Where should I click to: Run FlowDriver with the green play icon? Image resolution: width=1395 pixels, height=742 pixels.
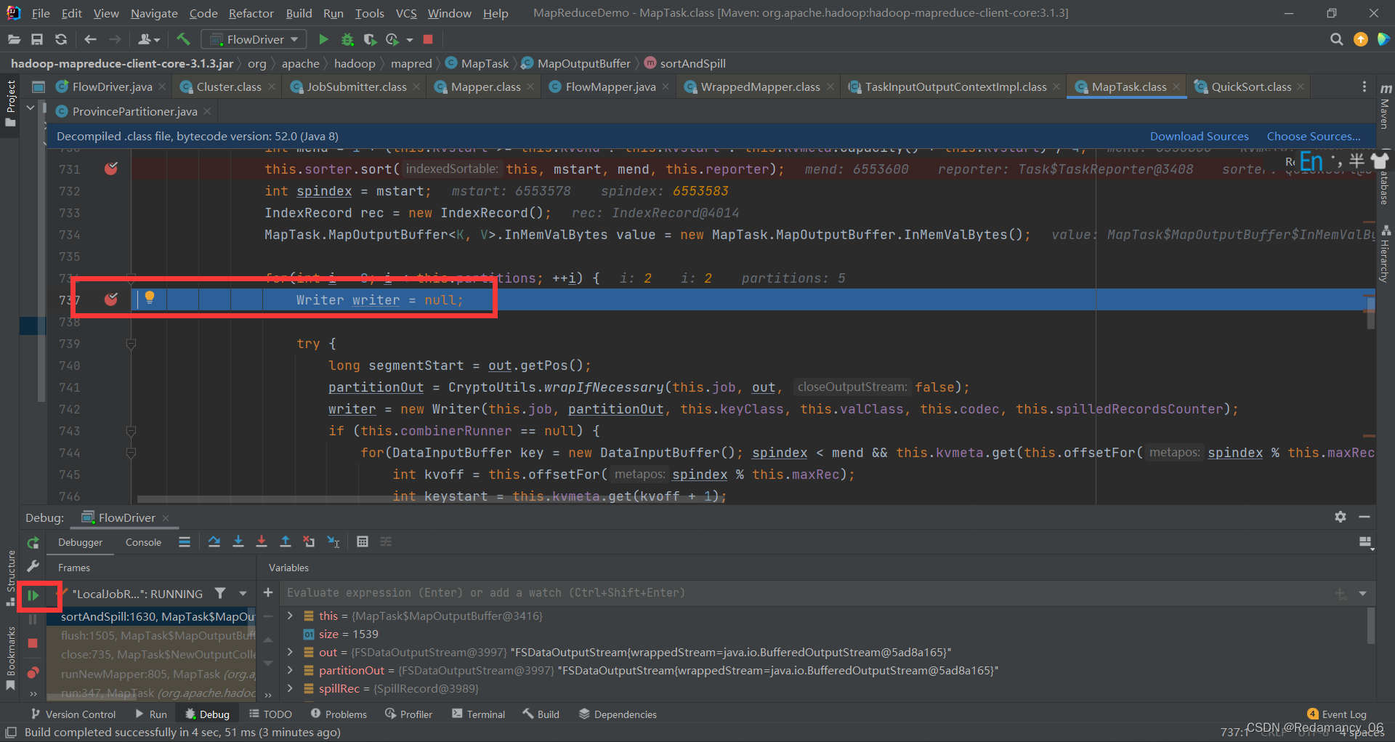[324, 39]
